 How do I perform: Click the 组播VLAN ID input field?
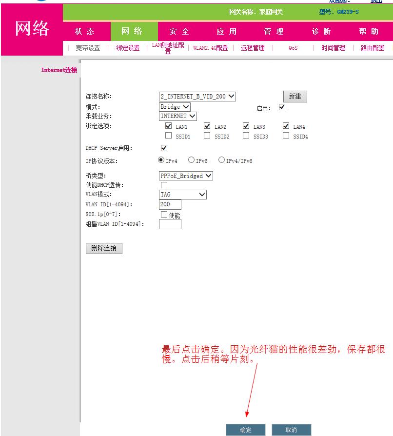point(170,224)
